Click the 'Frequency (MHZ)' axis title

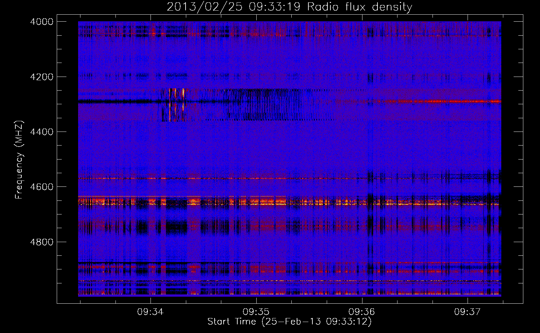19,160
